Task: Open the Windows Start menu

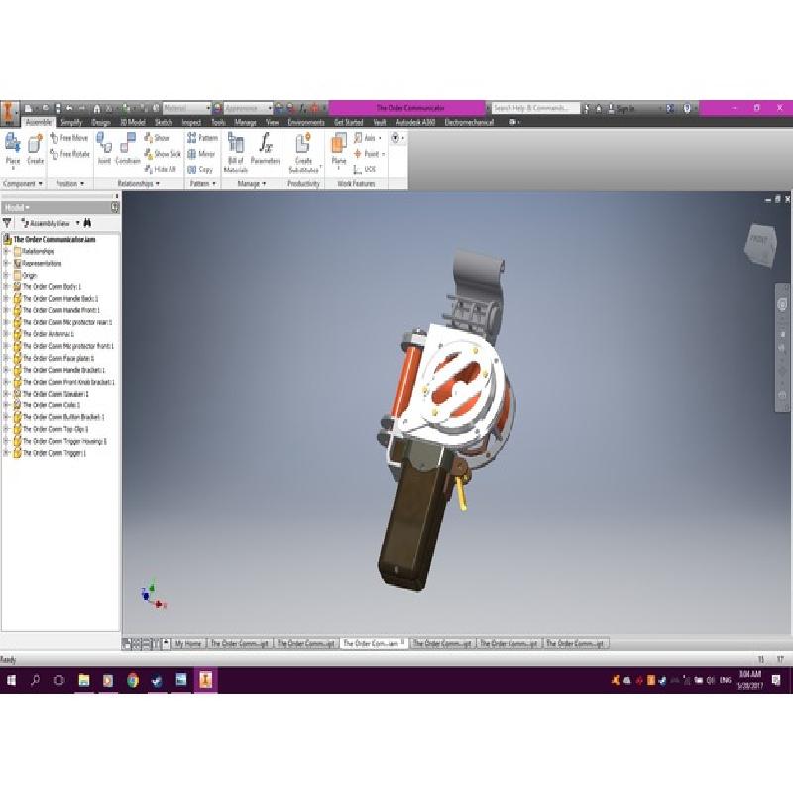Action: click(x=11, y=680)
